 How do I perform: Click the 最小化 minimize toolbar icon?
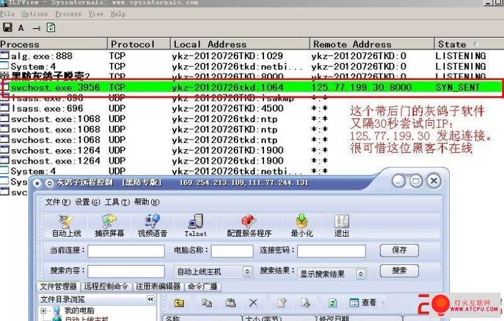click(x=302, y=226)
